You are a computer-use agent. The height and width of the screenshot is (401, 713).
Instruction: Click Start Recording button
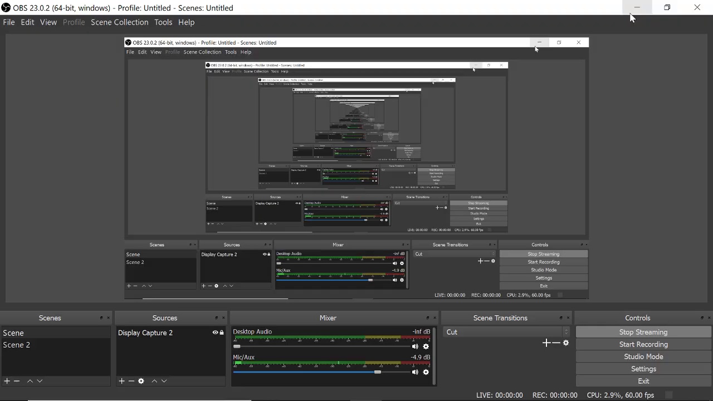643,344
